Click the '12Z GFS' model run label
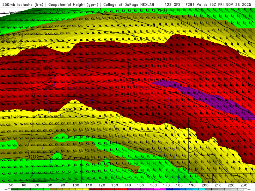The image size is (255, 191). click(172, 4)
